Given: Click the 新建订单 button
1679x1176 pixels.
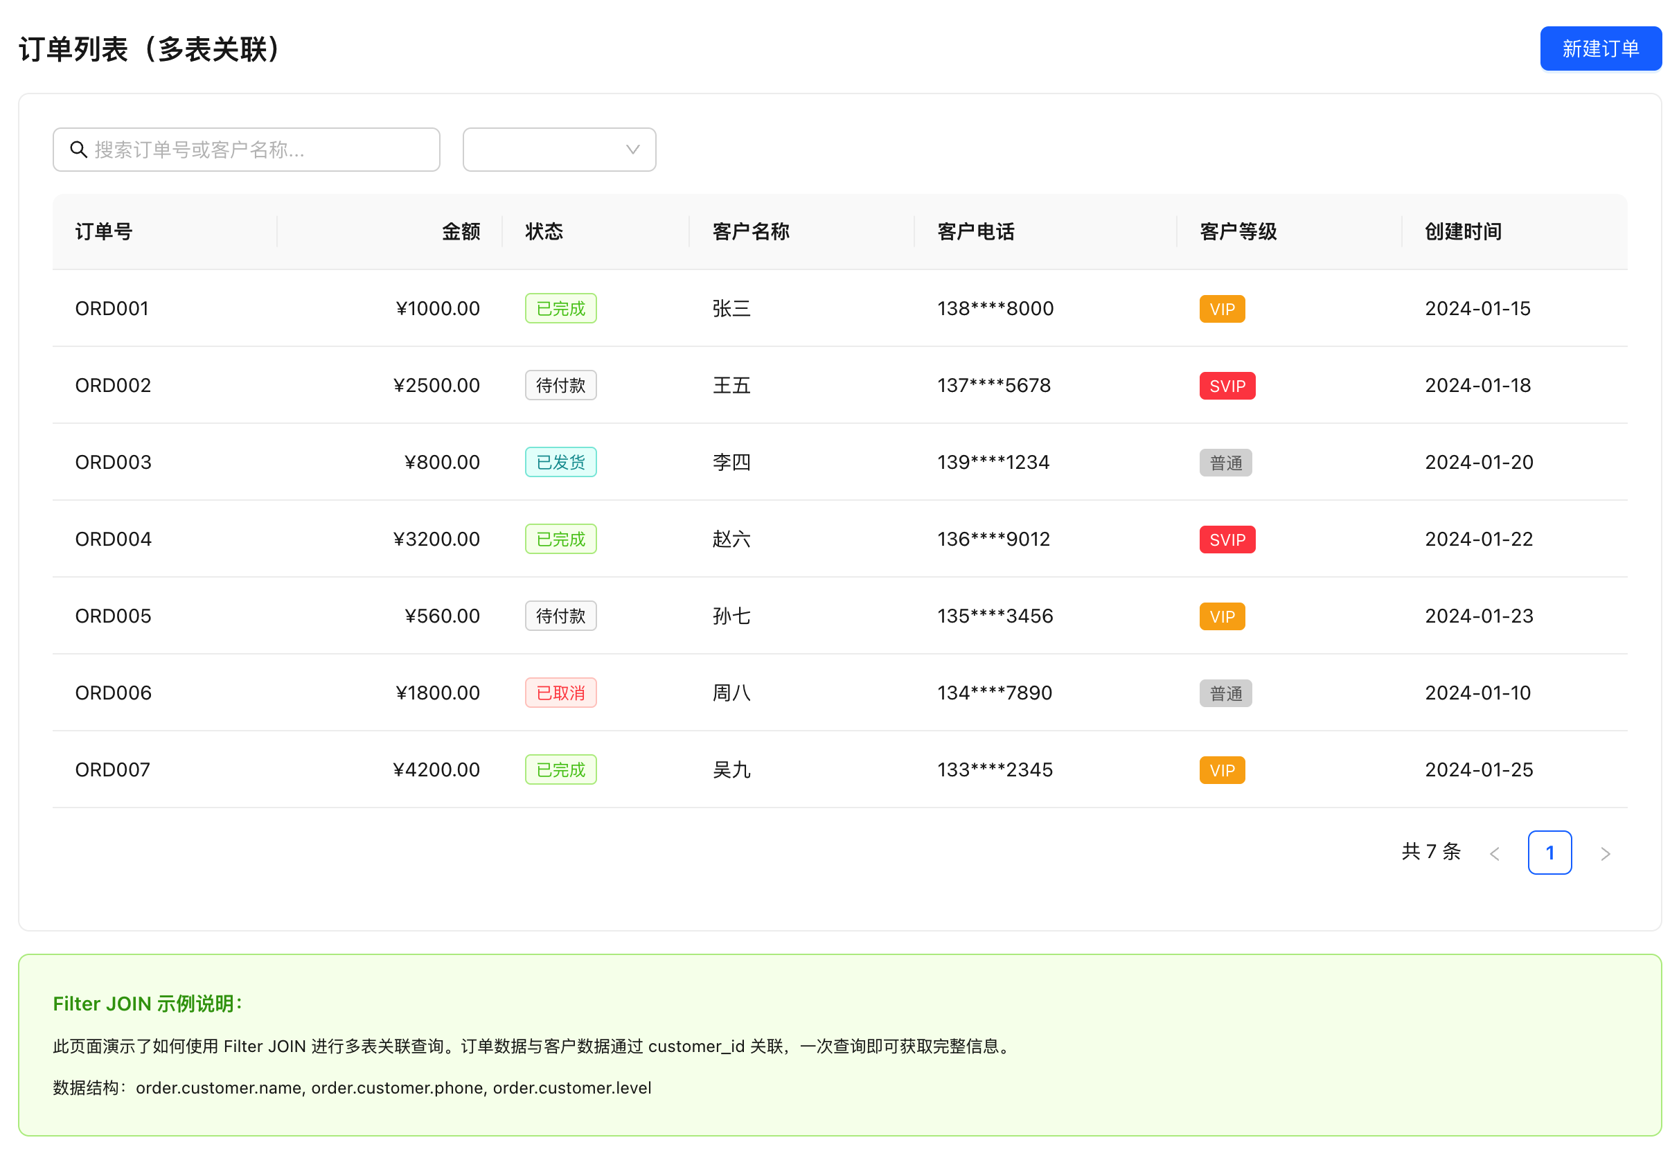Looking at the screenshot, I should pyautogui.click(x=1600, y=48).
